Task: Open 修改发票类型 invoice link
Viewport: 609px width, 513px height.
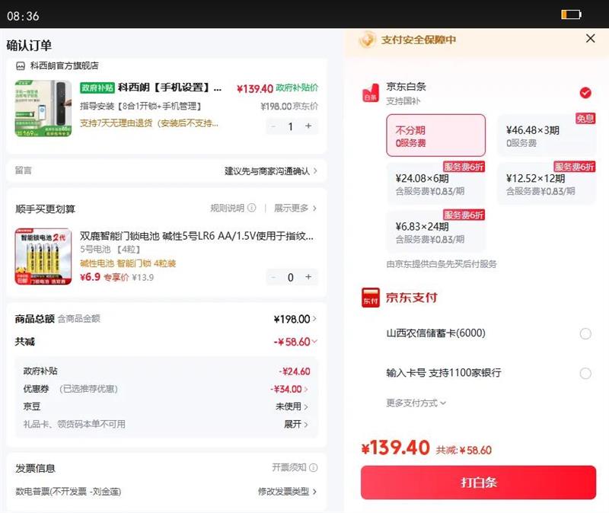Action: (x=287, y=492)
